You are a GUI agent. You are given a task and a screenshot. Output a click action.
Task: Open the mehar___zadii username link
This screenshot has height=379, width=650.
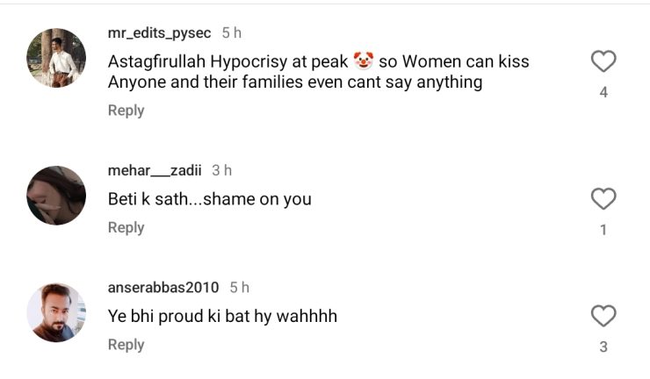click(155, 170)
